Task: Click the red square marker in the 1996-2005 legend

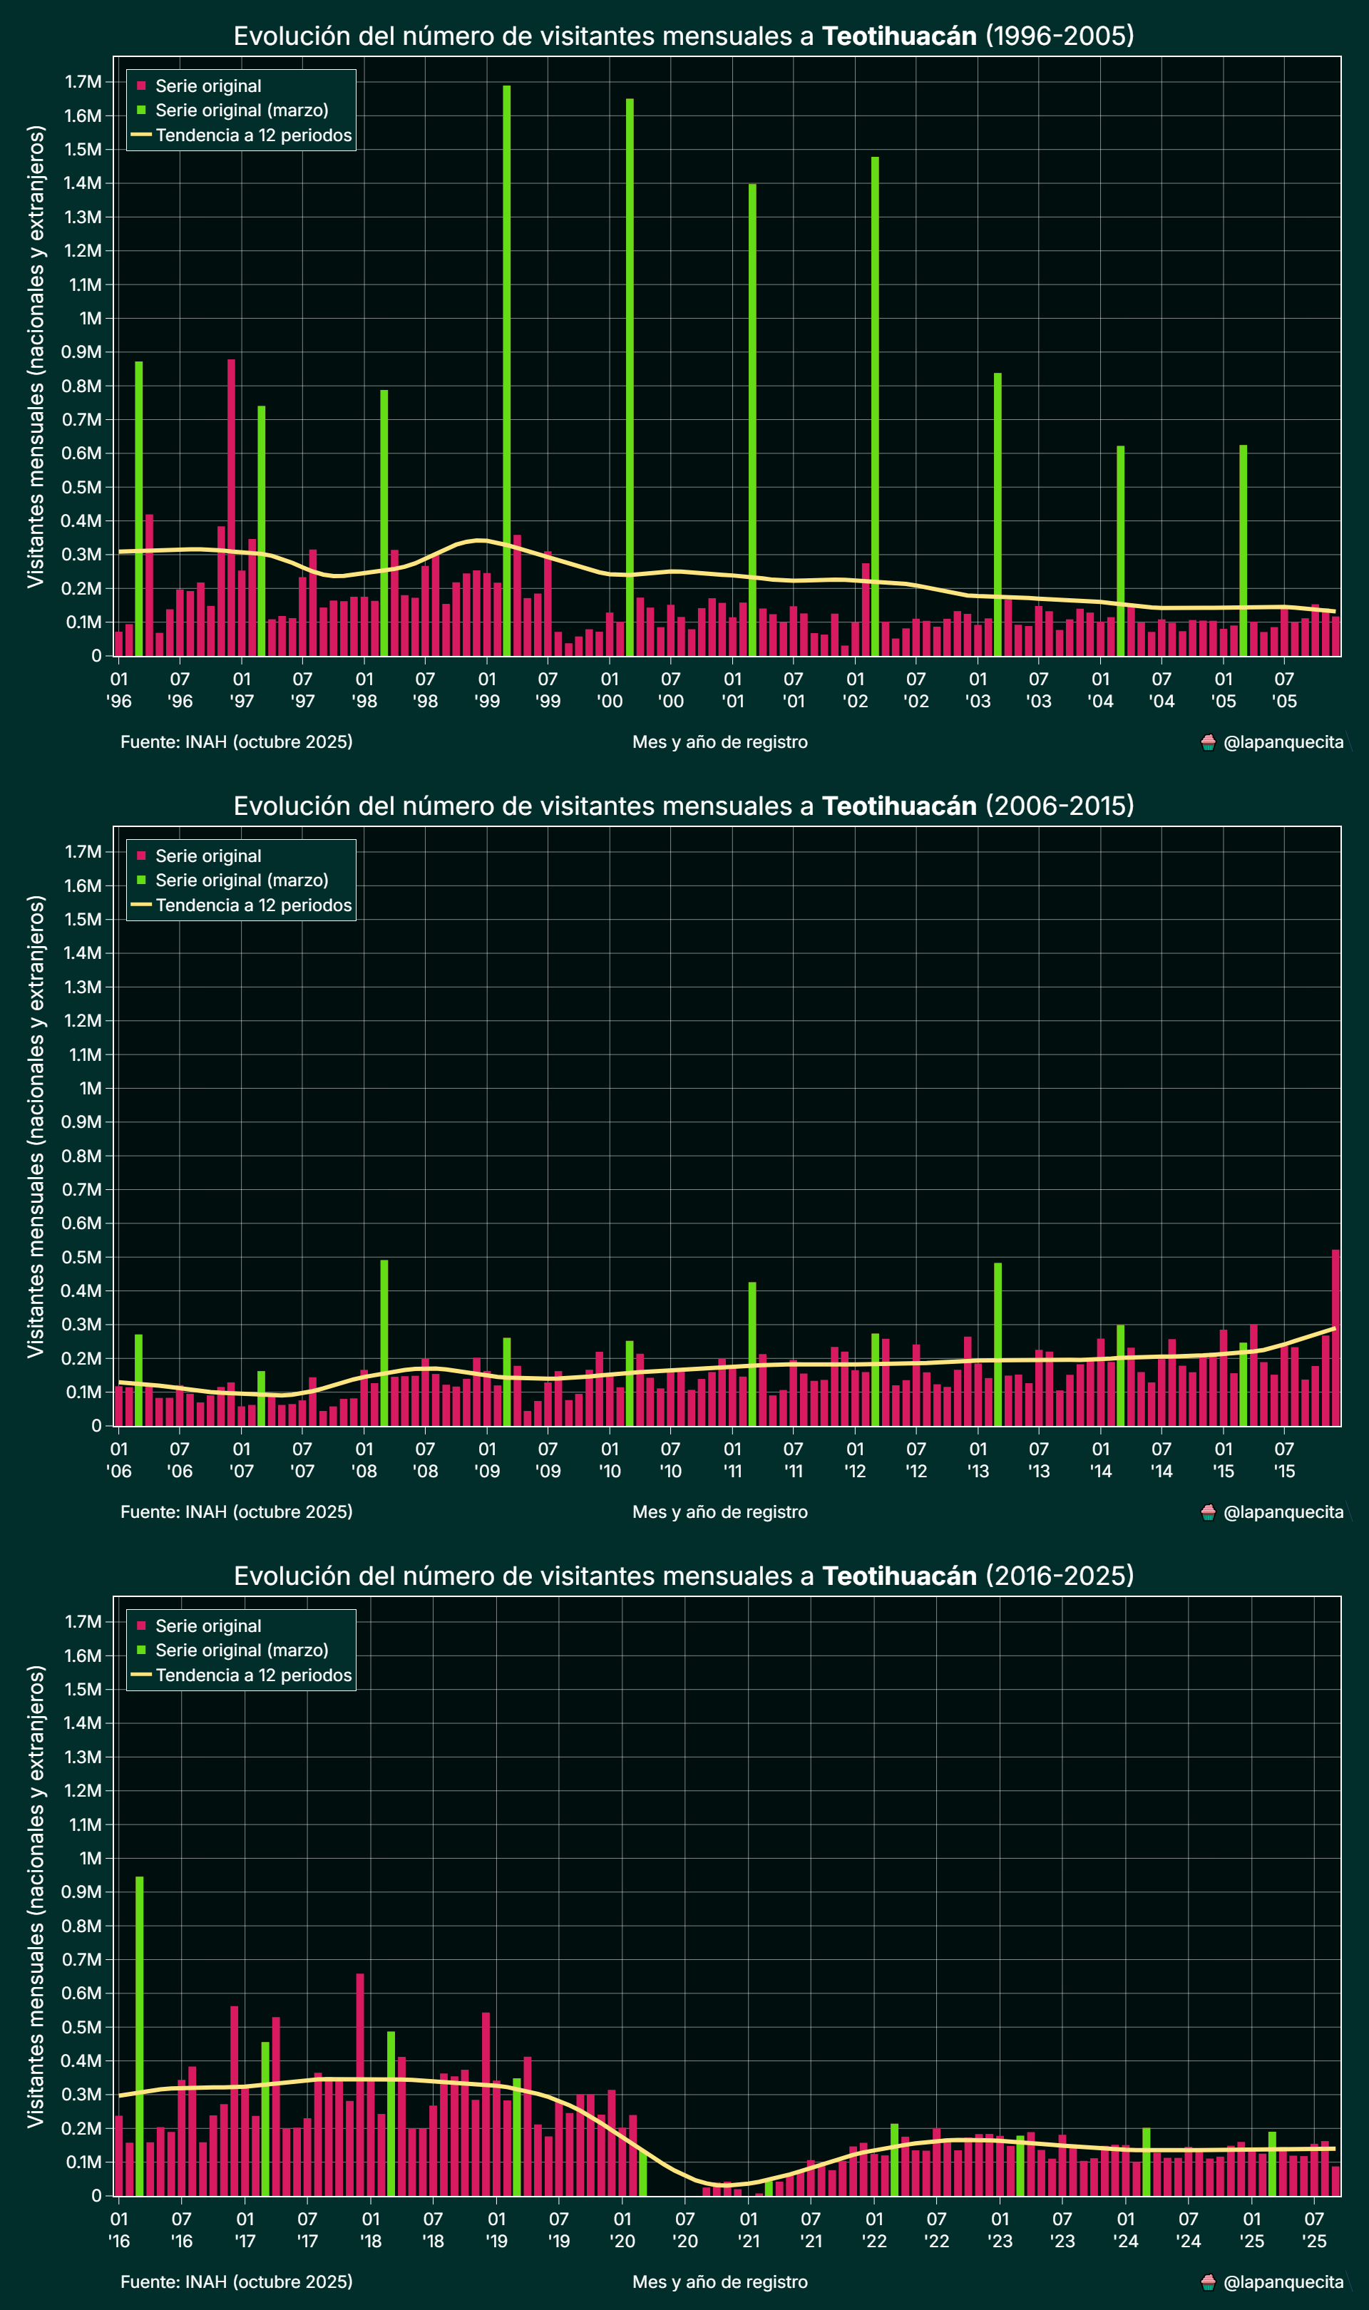Action: click(x=141, y=86)
